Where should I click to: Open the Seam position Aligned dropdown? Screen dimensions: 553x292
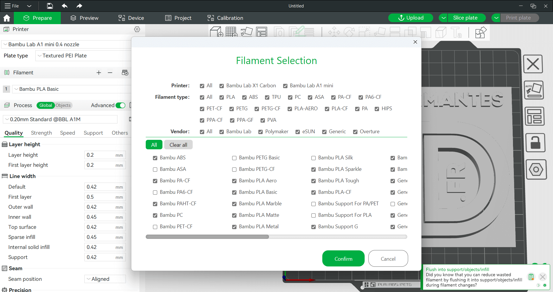105,279
